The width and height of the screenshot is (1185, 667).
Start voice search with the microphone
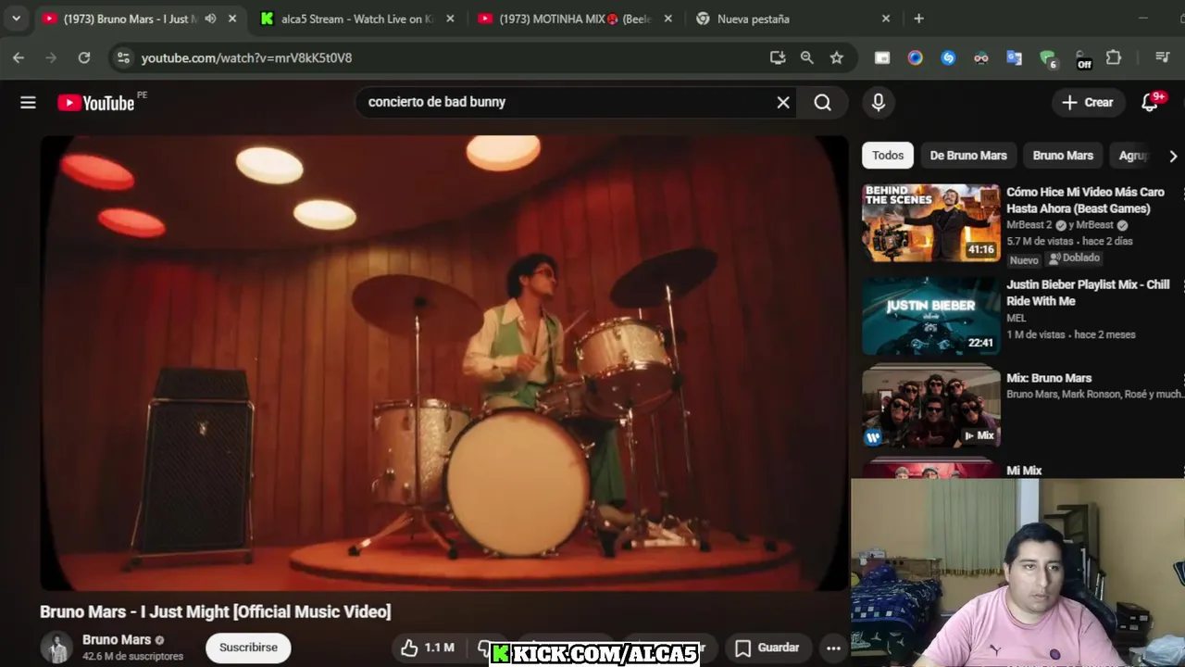(879, 103)
